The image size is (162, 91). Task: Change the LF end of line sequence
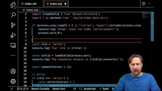[x=75, y=89]
